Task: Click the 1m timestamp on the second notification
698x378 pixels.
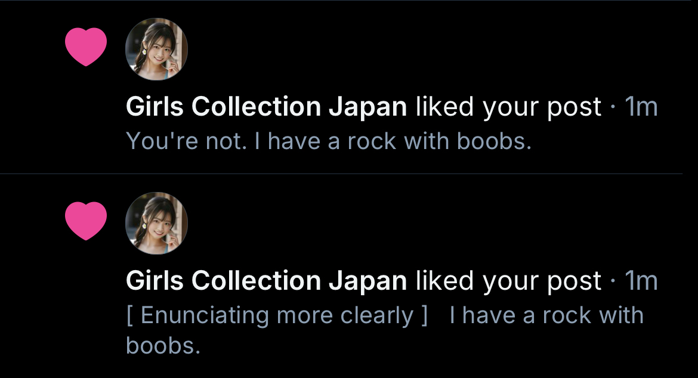Action: click(641, 281)
